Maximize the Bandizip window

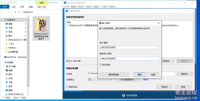(x=185, y=3)
